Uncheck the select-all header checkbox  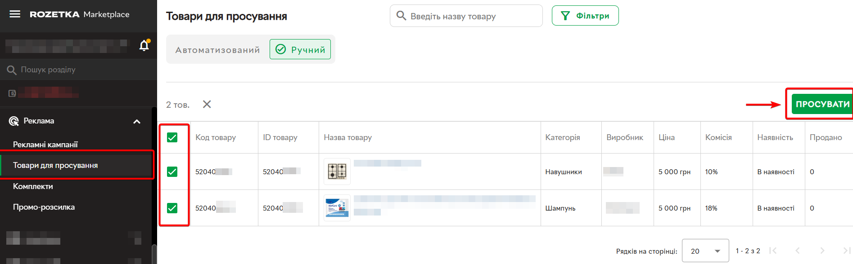coord(172,137)
